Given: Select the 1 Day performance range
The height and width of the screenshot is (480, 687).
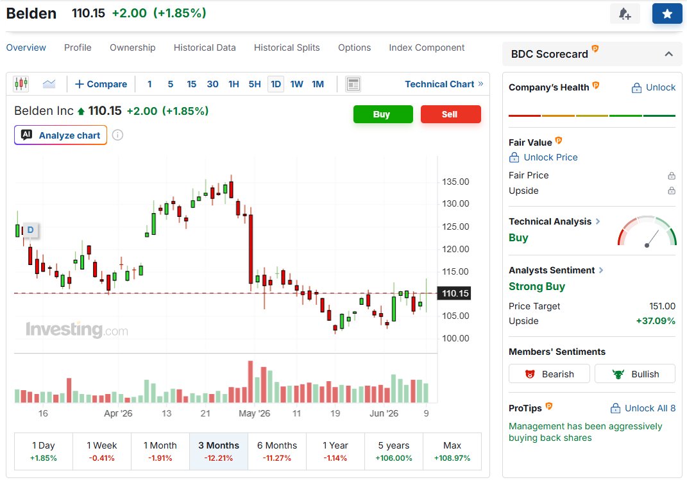Looking at the screenshot, I should click(44, 451).
